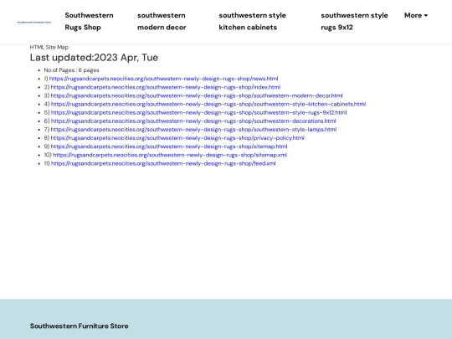This screenshot has width=452, height=339.
Task: Open southwestern style kitchen cabinets in the nav
Action: [x=252, y=21]
